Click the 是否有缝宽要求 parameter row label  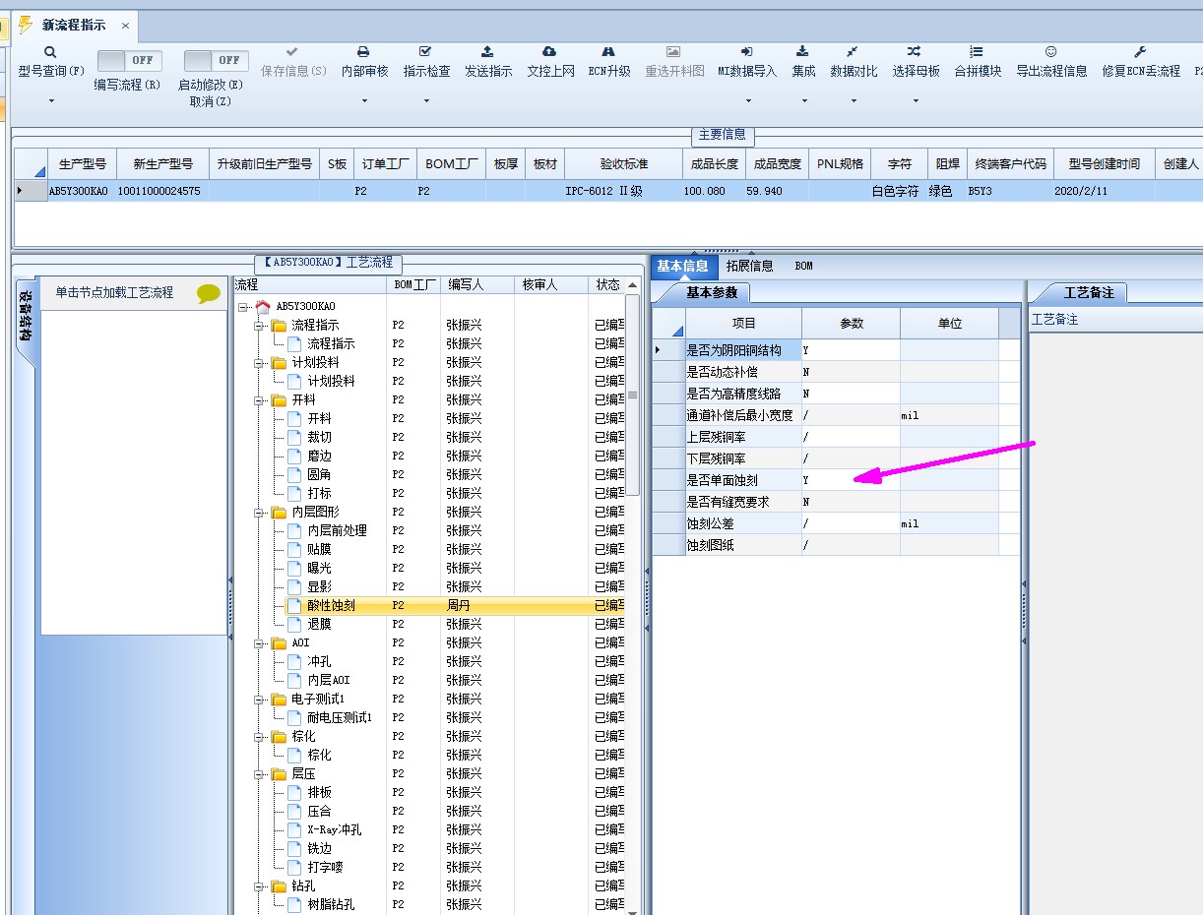coord(744,502)
